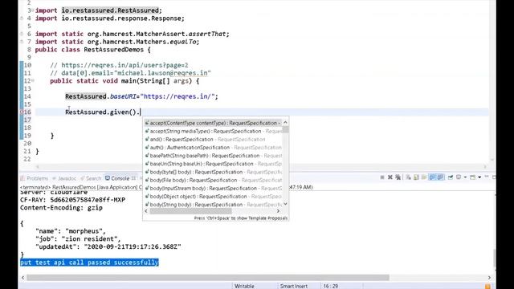514x289 pixels.
Task: Open dropdown arrow next to Open Console
Action: (x=479, y=177)
